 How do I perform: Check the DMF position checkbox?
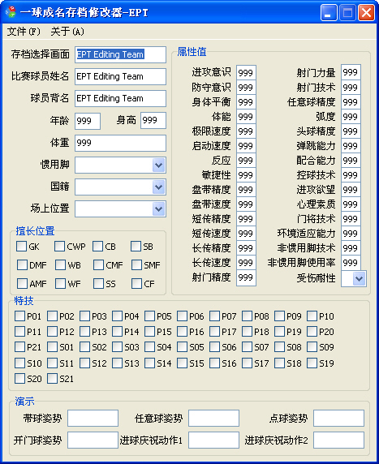pos(22,264)
